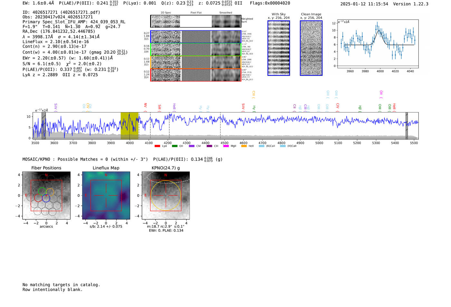Click the Cont(n) = 2.90(±0.13)e-17 value
The height and width of the screenshot is (307, 451).
point(54,46)
